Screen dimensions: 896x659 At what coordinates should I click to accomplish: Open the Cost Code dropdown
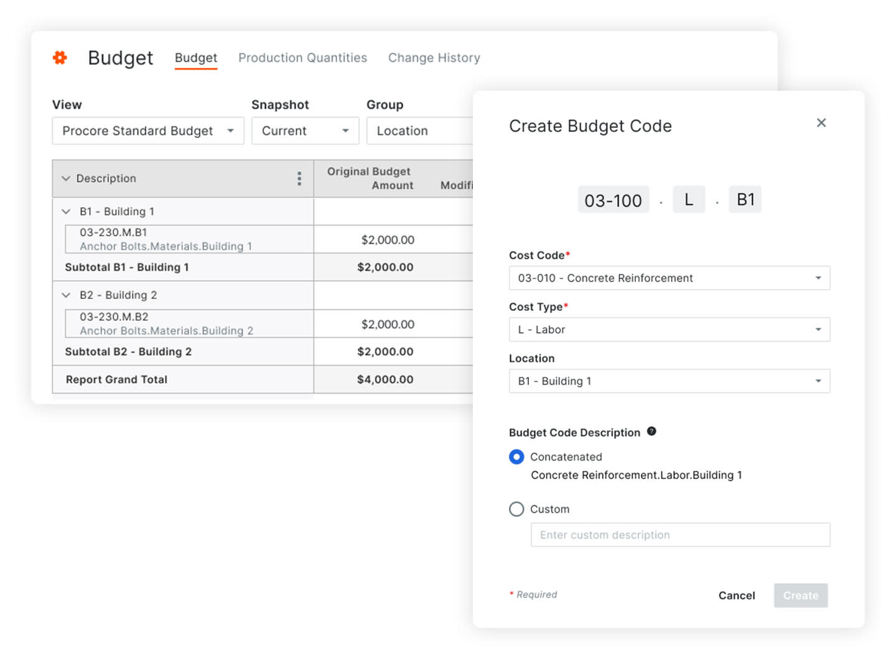pos(670,278)
